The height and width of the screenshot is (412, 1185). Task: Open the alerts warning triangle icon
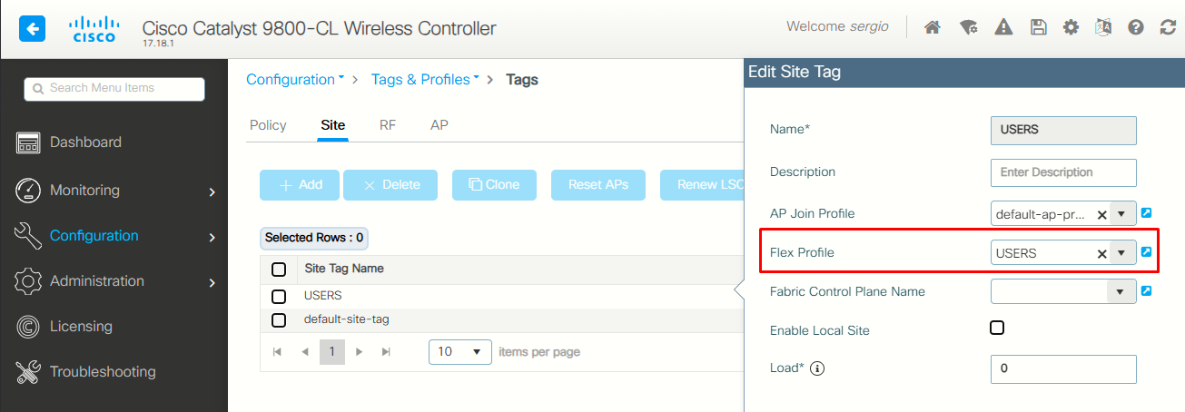(1003, 27)
